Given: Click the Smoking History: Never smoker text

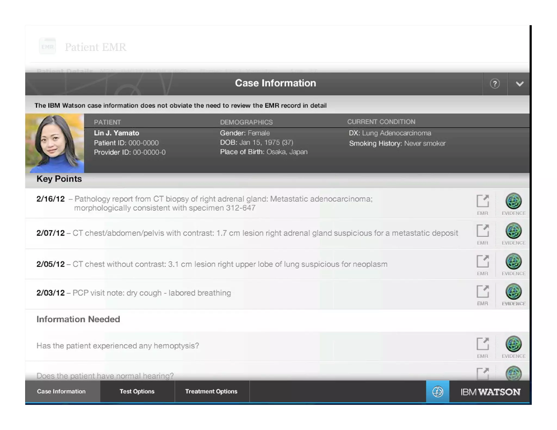Looking at the screenshot, I should [x=397, y=143].
